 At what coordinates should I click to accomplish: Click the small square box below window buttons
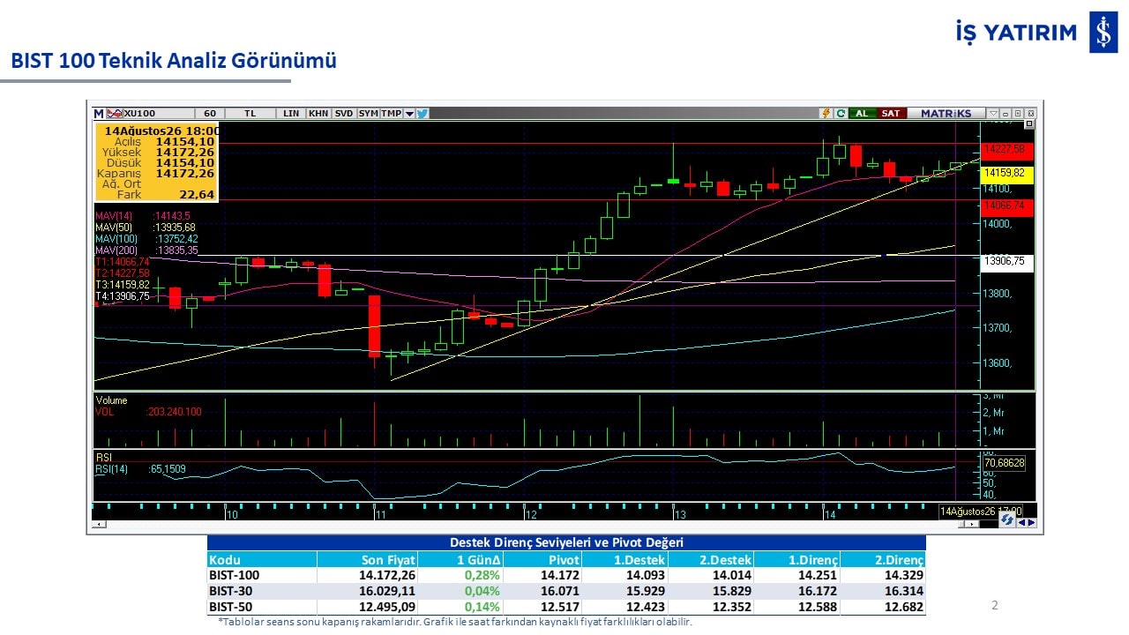1028,124
